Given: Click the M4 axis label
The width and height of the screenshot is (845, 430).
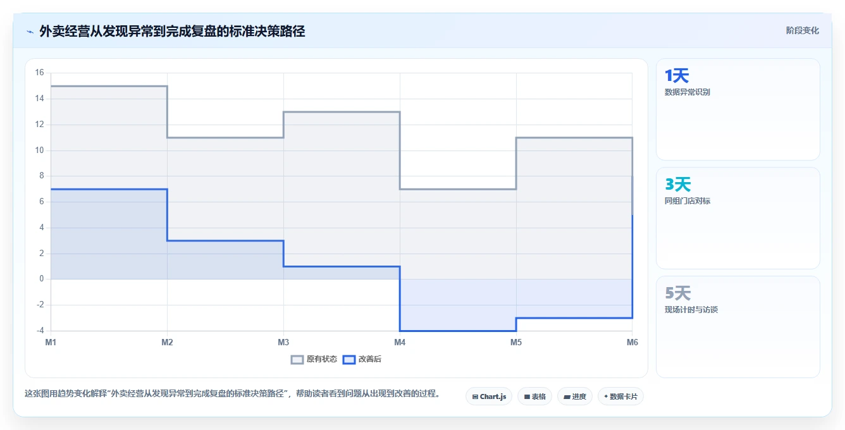Looking at the screenshot, I should tap(400, 342).
